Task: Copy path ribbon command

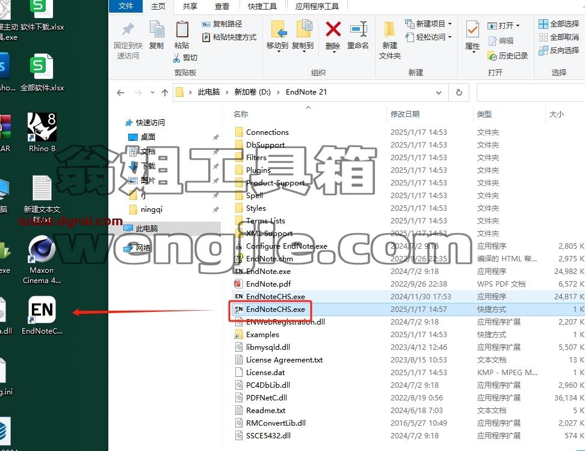Action: [x=222, y=24]
